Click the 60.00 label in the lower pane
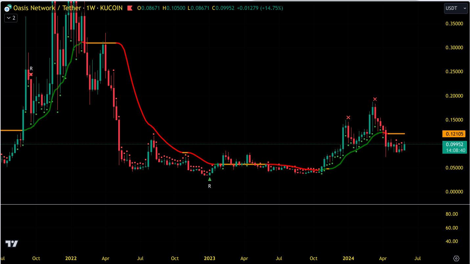 click(452, 228)
